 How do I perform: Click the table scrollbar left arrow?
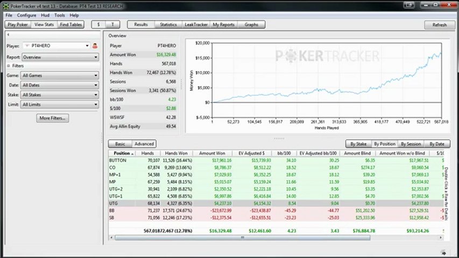[x=111, y=238]
